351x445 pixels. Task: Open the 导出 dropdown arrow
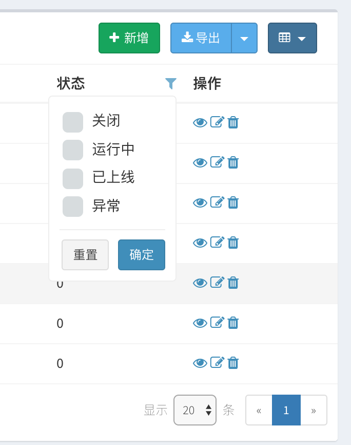245,38
